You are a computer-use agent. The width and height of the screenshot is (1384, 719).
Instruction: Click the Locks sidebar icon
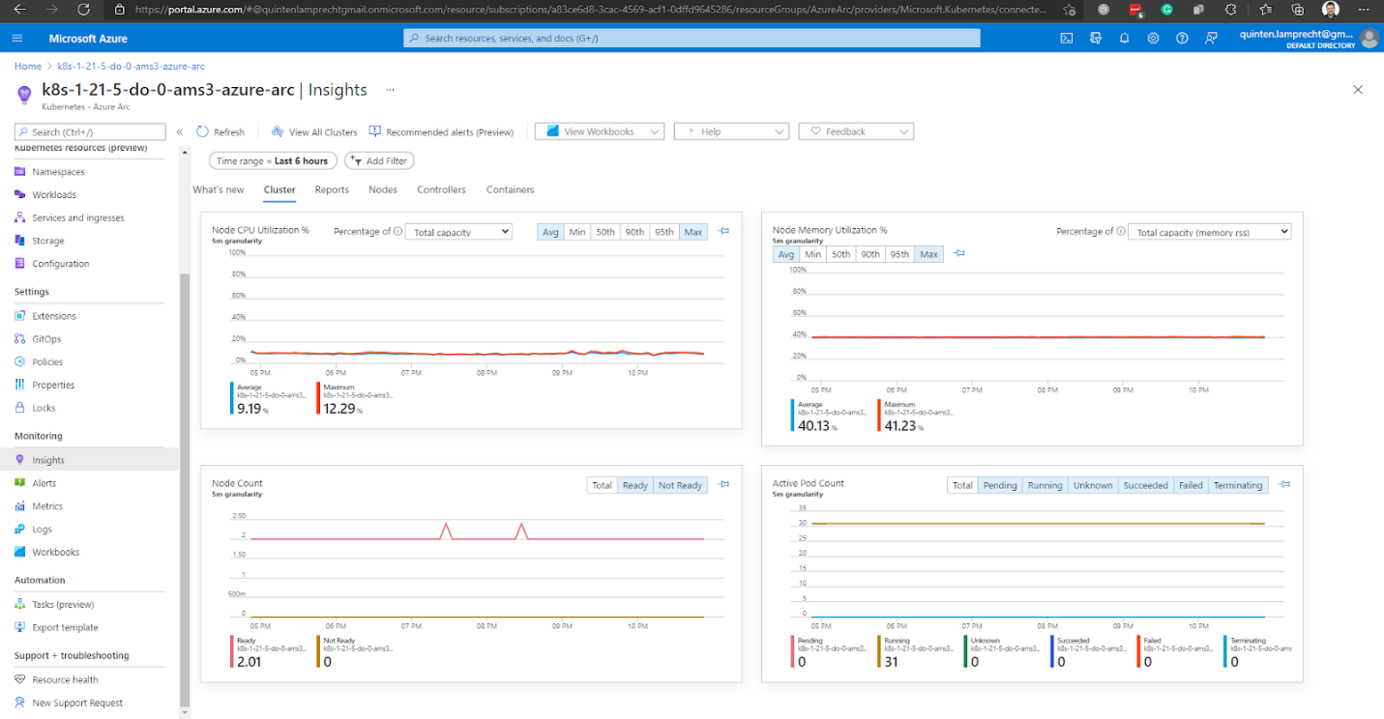point(20,408)
